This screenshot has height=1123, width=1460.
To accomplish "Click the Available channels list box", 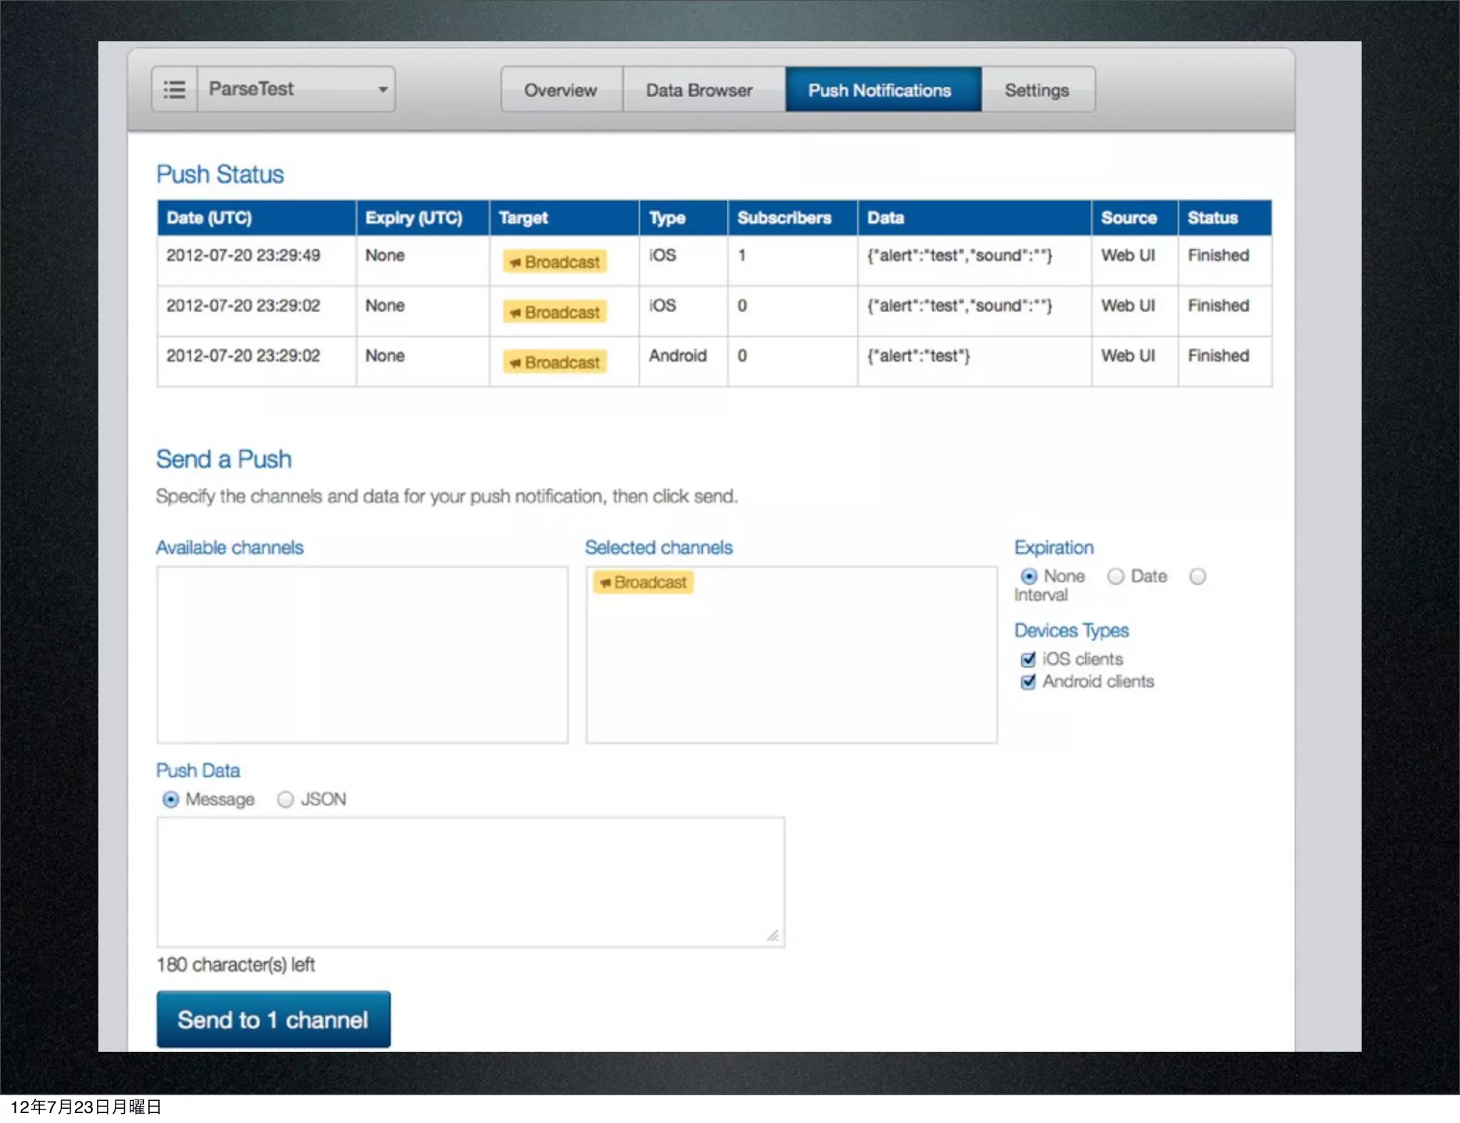I will pyautogui.click(x=362, y=655).
